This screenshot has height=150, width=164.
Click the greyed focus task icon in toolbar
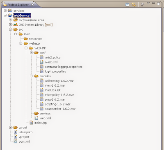(x=142, y=4)
